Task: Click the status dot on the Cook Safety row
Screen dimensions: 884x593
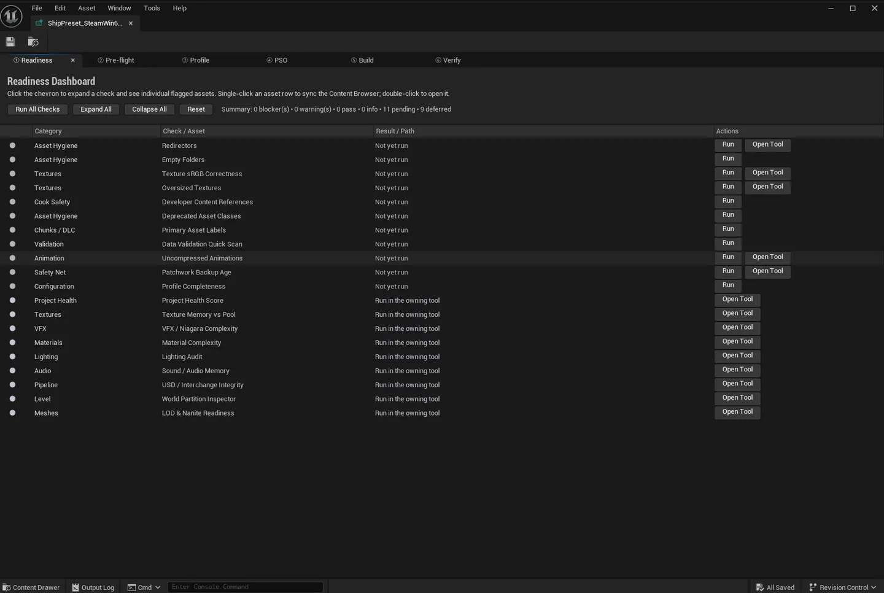Action: click(x=12, y=202)
